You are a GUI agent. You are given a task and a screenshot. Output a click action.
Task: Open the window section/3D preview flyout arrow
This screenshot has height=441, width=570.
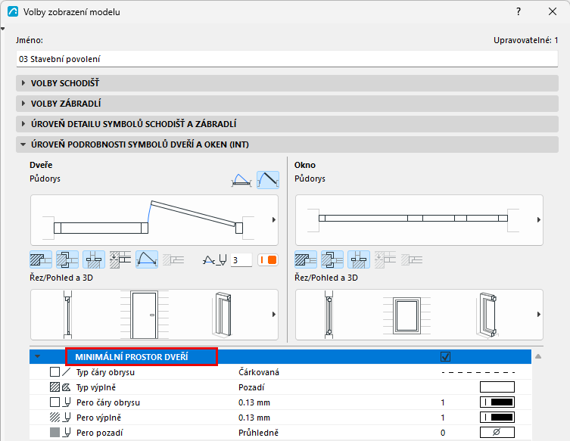(539, 314)
